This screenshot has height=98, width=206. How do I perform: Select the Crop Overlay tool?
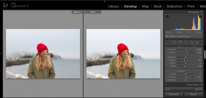click(x=168, y=42)
